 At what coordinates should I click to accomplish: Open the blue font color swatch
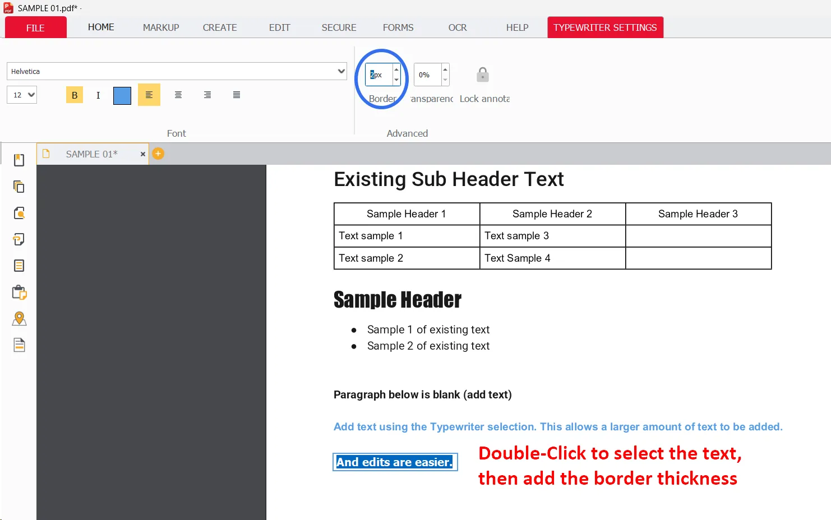122,96
